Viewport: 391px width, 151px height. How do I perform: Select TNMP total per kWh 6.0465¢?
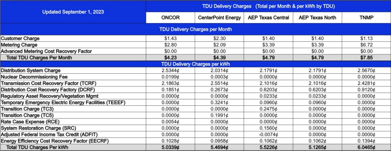pyautogui.click(x=366, y=147)
